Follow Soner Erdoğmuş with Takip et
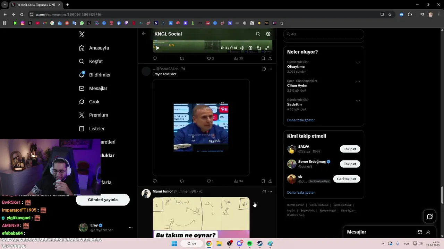Screen dimensions: 444x249 click(x=350, y=164)
